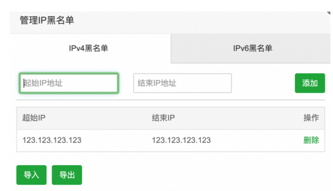The width and height of the screenshot is (333, 191).
Task: Show the IPv6 blacklist entries
Action: tap(252, 48)
